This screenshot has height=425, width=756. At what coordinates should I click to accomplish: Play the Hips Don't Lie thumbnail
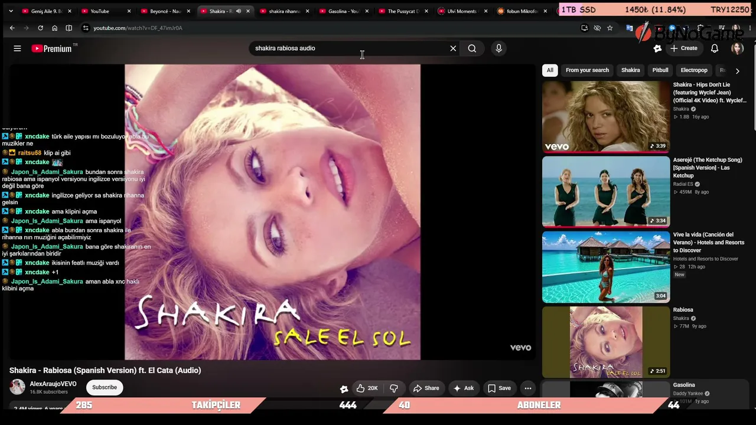[606, 117]
